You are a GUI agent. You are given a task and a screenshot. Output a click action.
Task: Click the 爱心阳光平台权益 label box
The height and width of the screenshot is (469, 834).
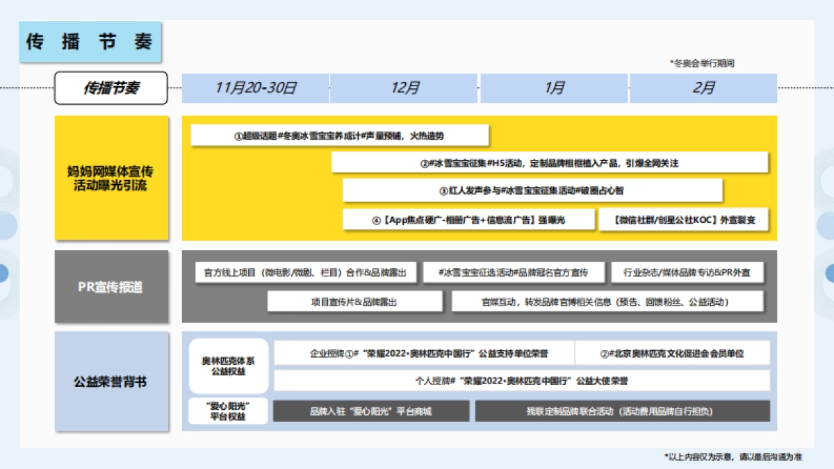[229, 411]
